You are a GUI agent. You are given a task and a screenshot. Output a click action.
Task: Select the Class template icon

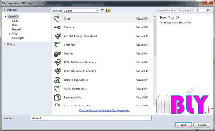tap(57, 19)
